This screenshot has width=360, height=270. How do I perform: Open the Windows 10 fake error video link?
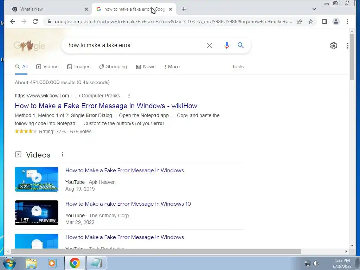(x=128, y=204)
